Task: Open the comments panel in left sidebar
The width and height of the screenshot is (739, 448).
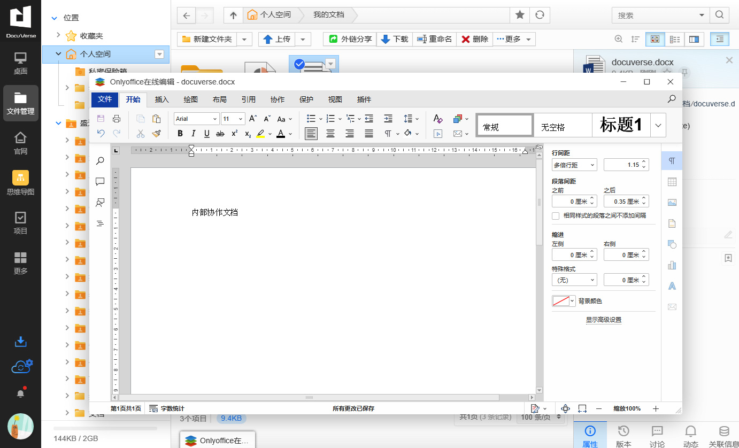Action: (100, 182)
